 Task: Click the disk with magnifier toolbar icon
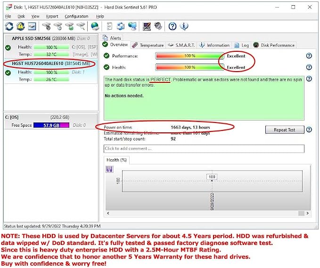click(81, 26)
